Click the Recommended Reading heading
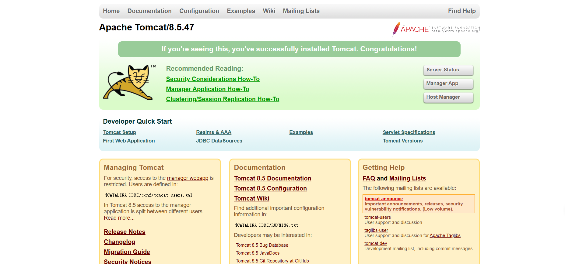 (x=205, y=69)
